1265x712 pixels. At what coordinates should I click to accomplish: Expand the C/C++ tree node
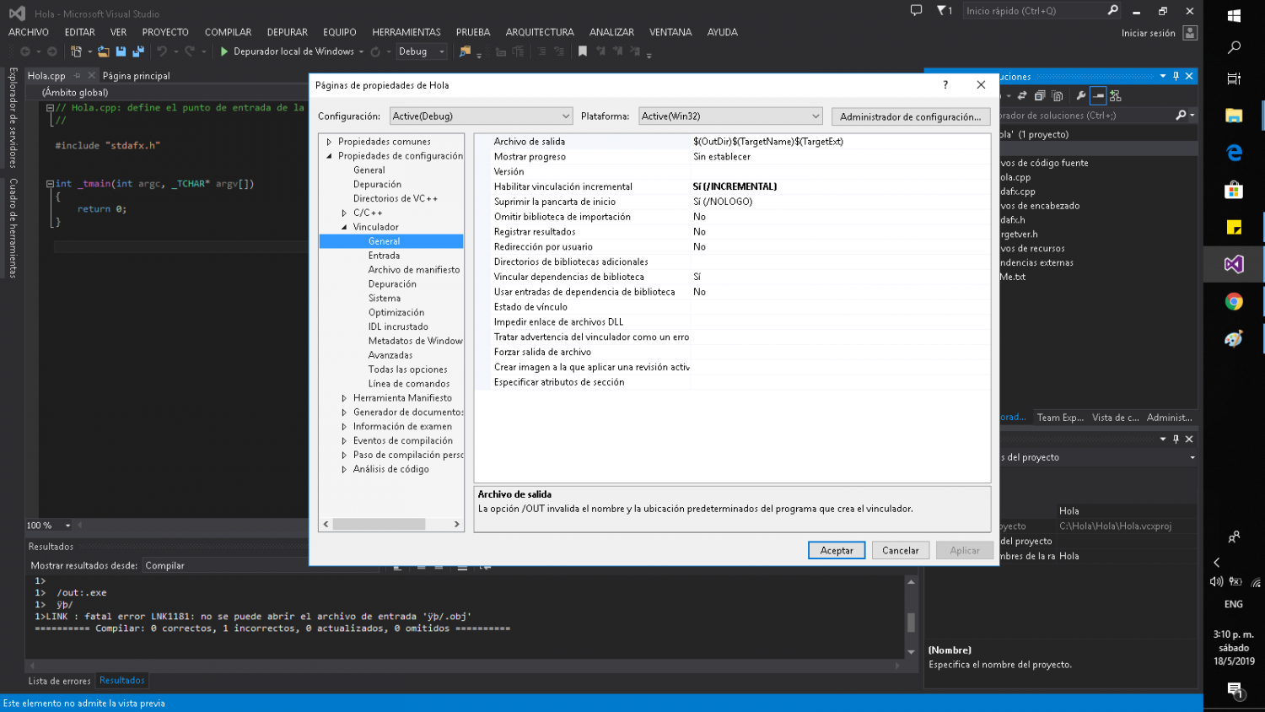pyautogui.click(x=344, y=213)
